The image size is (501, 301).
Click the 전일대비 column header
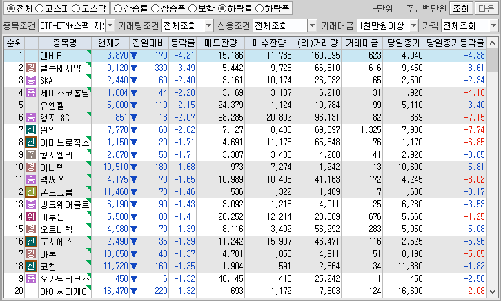(x=149, y=43)
